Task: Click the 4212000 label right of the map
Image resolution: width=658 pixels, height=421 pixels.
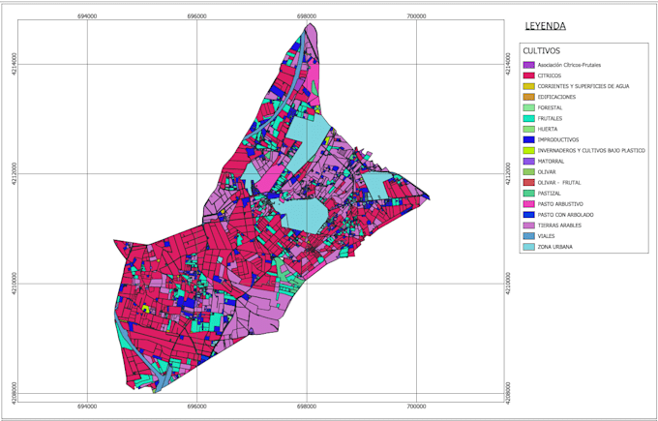Action: (508, 174)
